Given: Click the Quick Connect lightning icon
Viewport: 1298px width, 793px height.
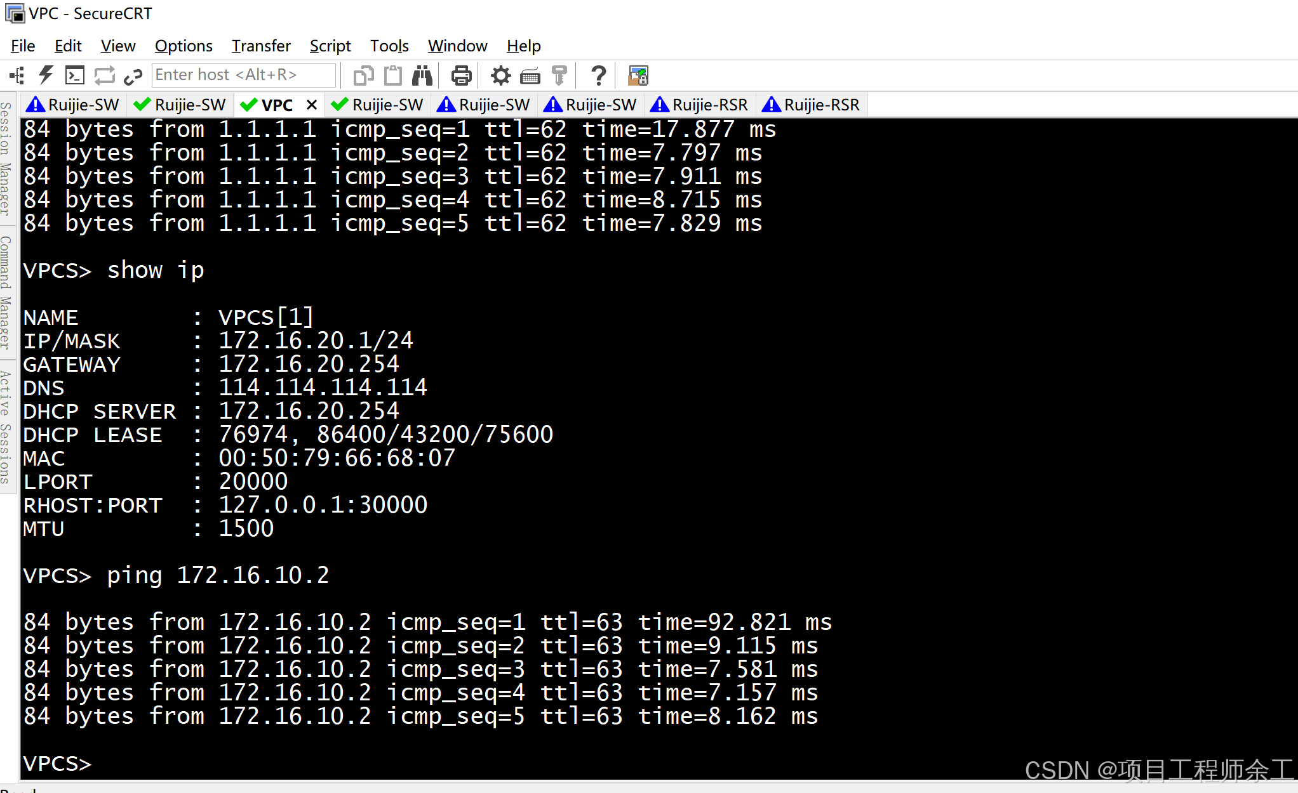Looking at the screenshot, I should (x=46, y=75).
